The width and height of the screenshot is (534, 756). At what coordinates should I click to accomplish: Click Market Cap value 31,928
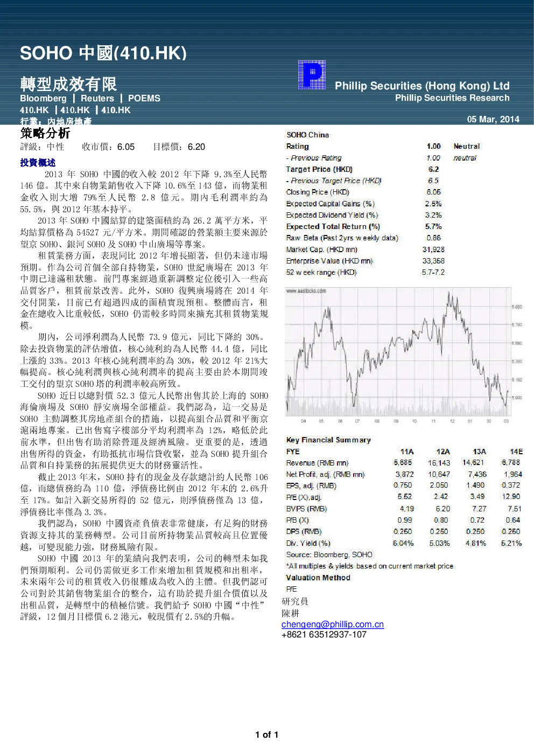coord(433,249)
